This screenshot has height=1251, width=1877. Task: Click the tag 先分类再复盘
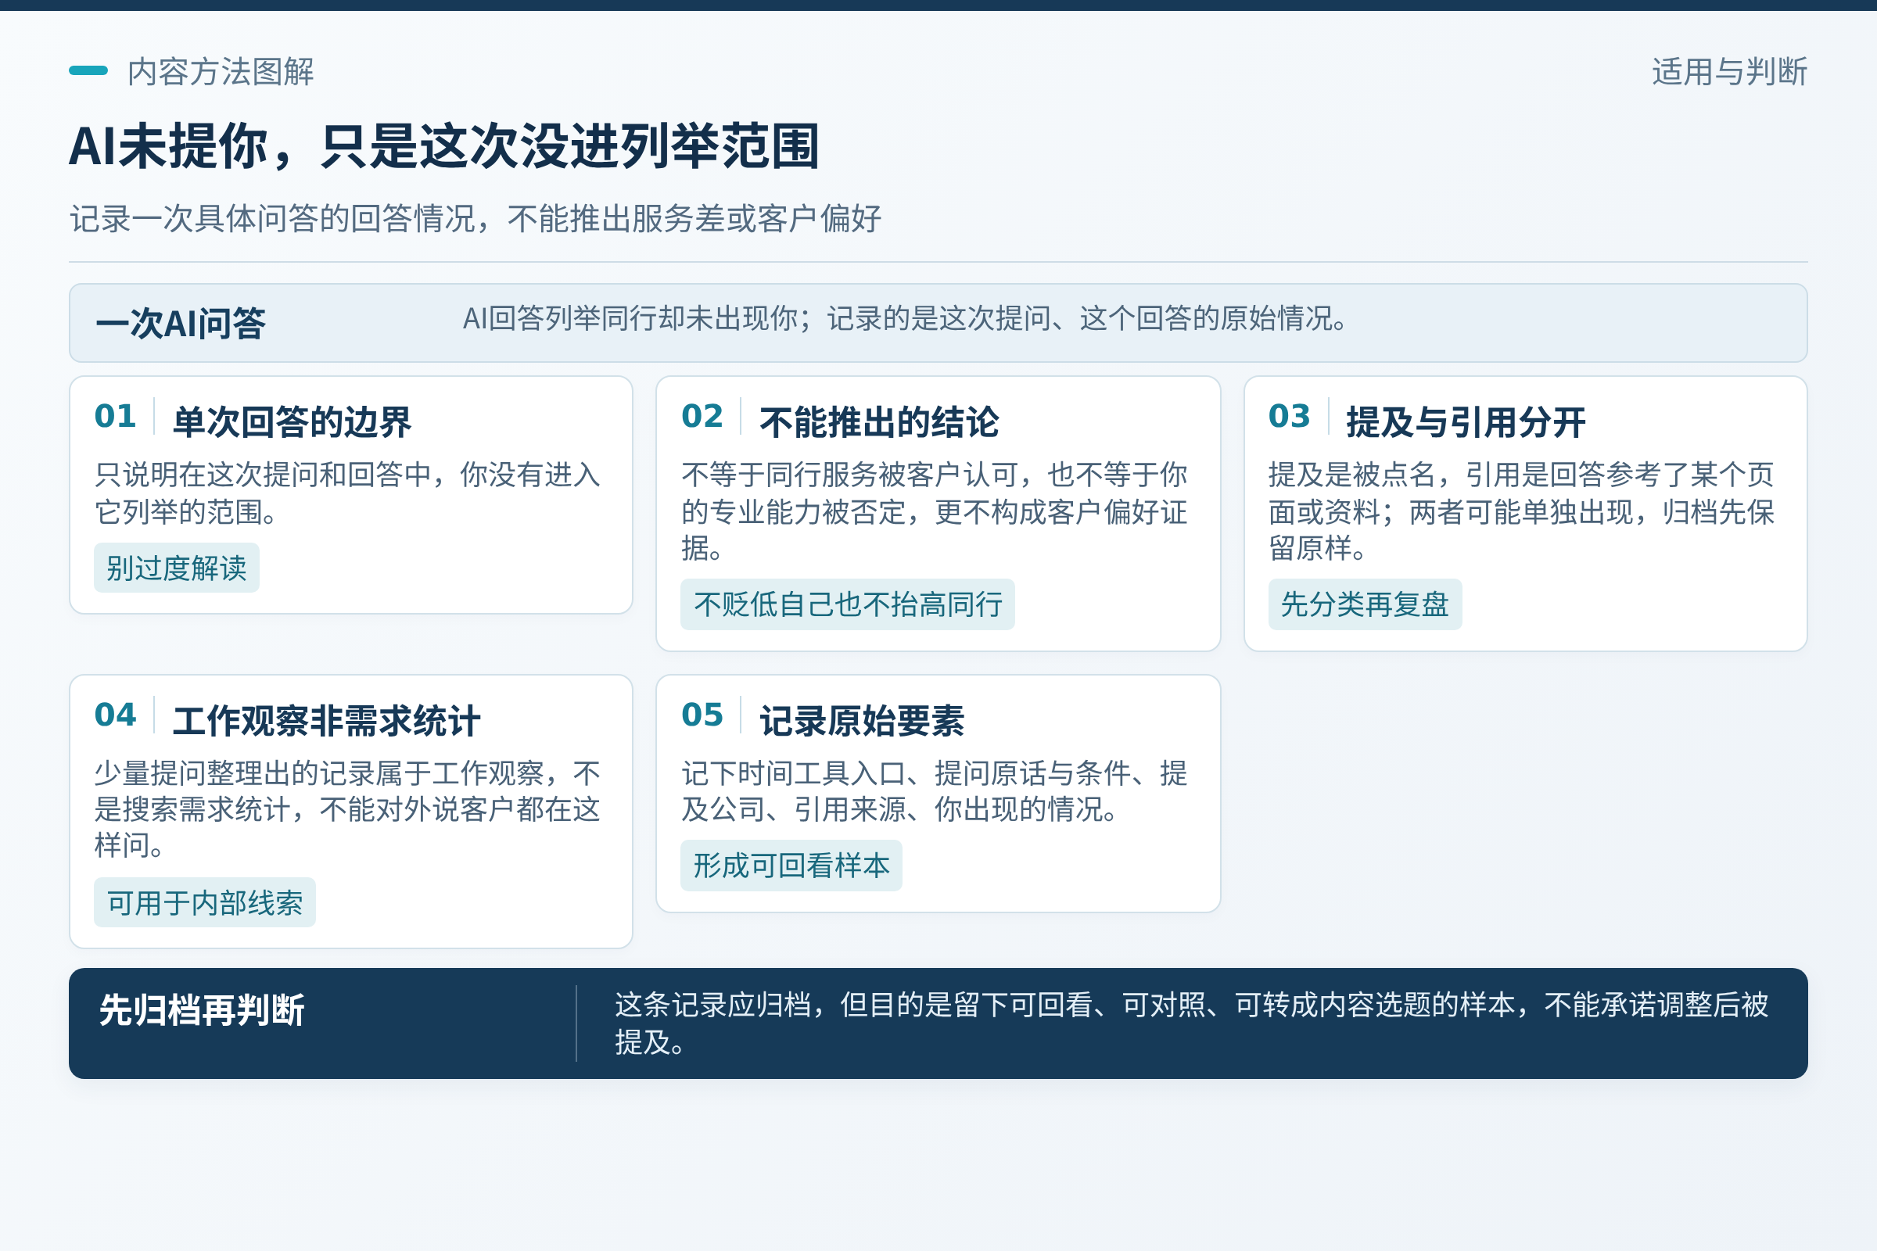click(x=1366, y=604)
